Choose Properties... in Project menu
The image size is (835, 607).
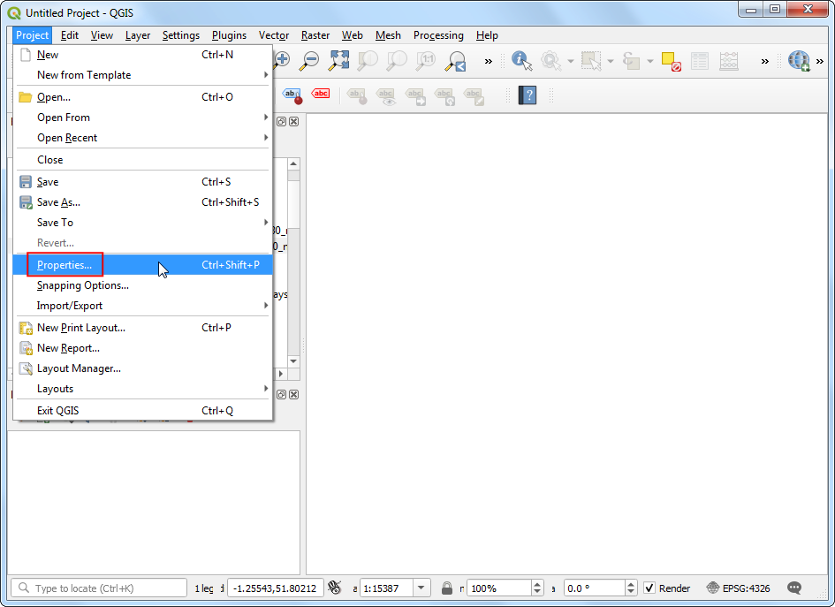click(x=143, y=265)
